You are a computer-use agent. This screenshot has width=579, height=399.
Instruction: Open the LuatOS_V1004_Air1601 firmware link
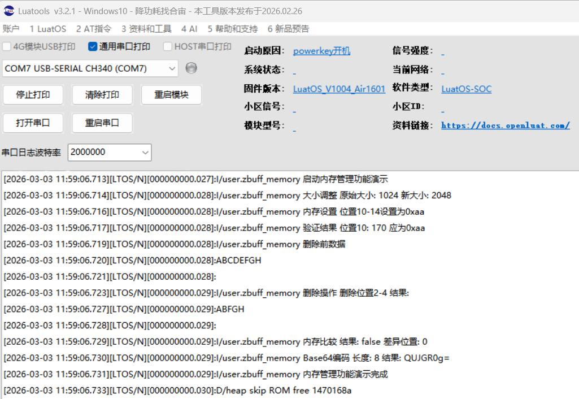[339, 89]
